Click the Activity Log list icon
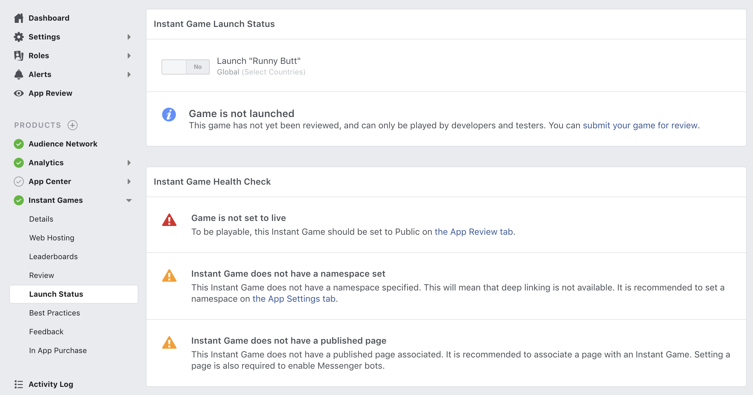The width and height of the screenshot is (753, 395). pyautogui.click(x=19, y=384)
